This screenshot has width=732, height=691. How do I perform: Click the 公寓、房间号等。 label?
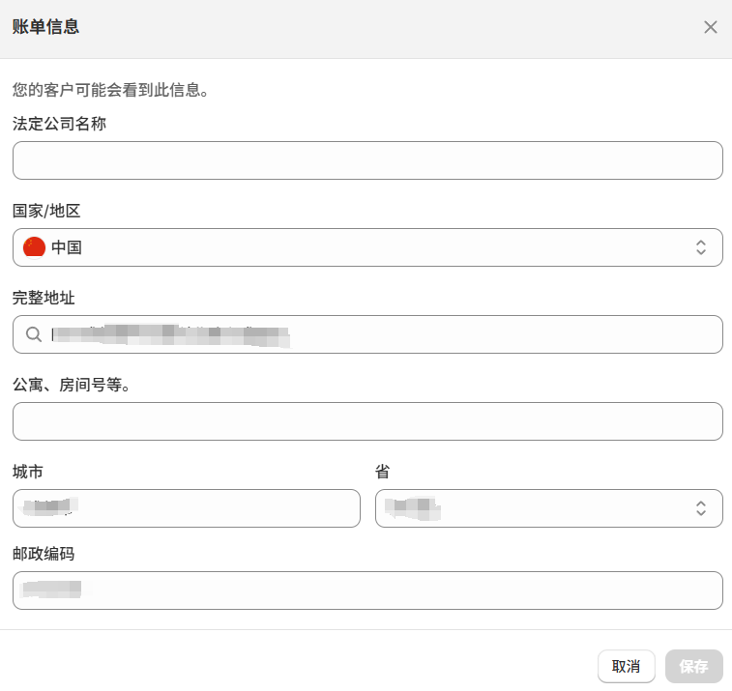72,385
